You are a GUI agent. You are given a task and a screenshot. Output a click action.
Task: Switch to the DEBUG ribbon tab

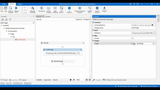(x=20, y=4)
